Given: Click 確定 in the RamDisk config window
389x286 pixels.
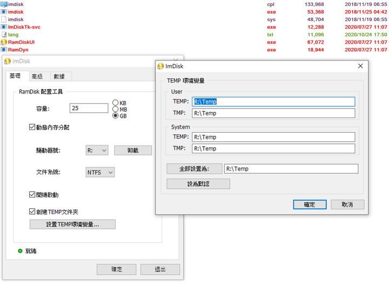Looking at the screenshot, I should (x=116, y=269).
